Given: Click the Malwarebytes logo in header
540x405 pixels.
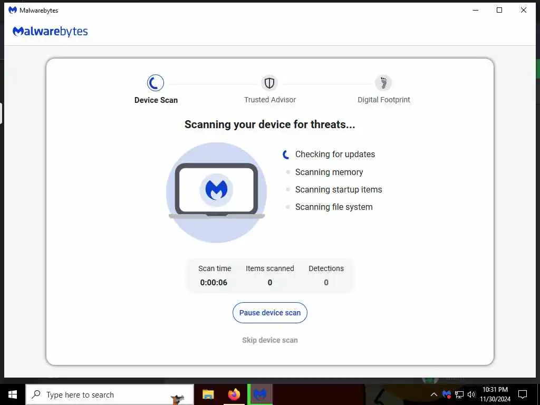Looking at the screenshot, I should [x=50, y=31].
